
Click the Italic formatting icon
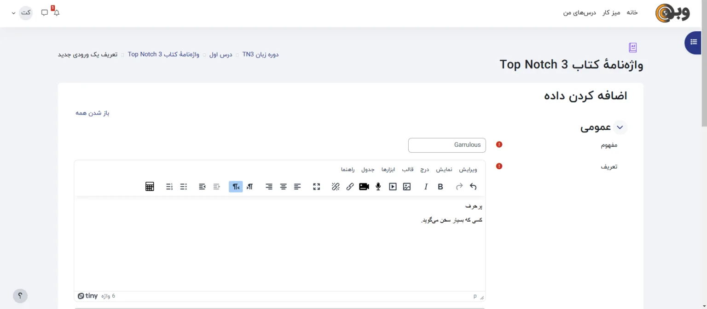tap(426, 187)
